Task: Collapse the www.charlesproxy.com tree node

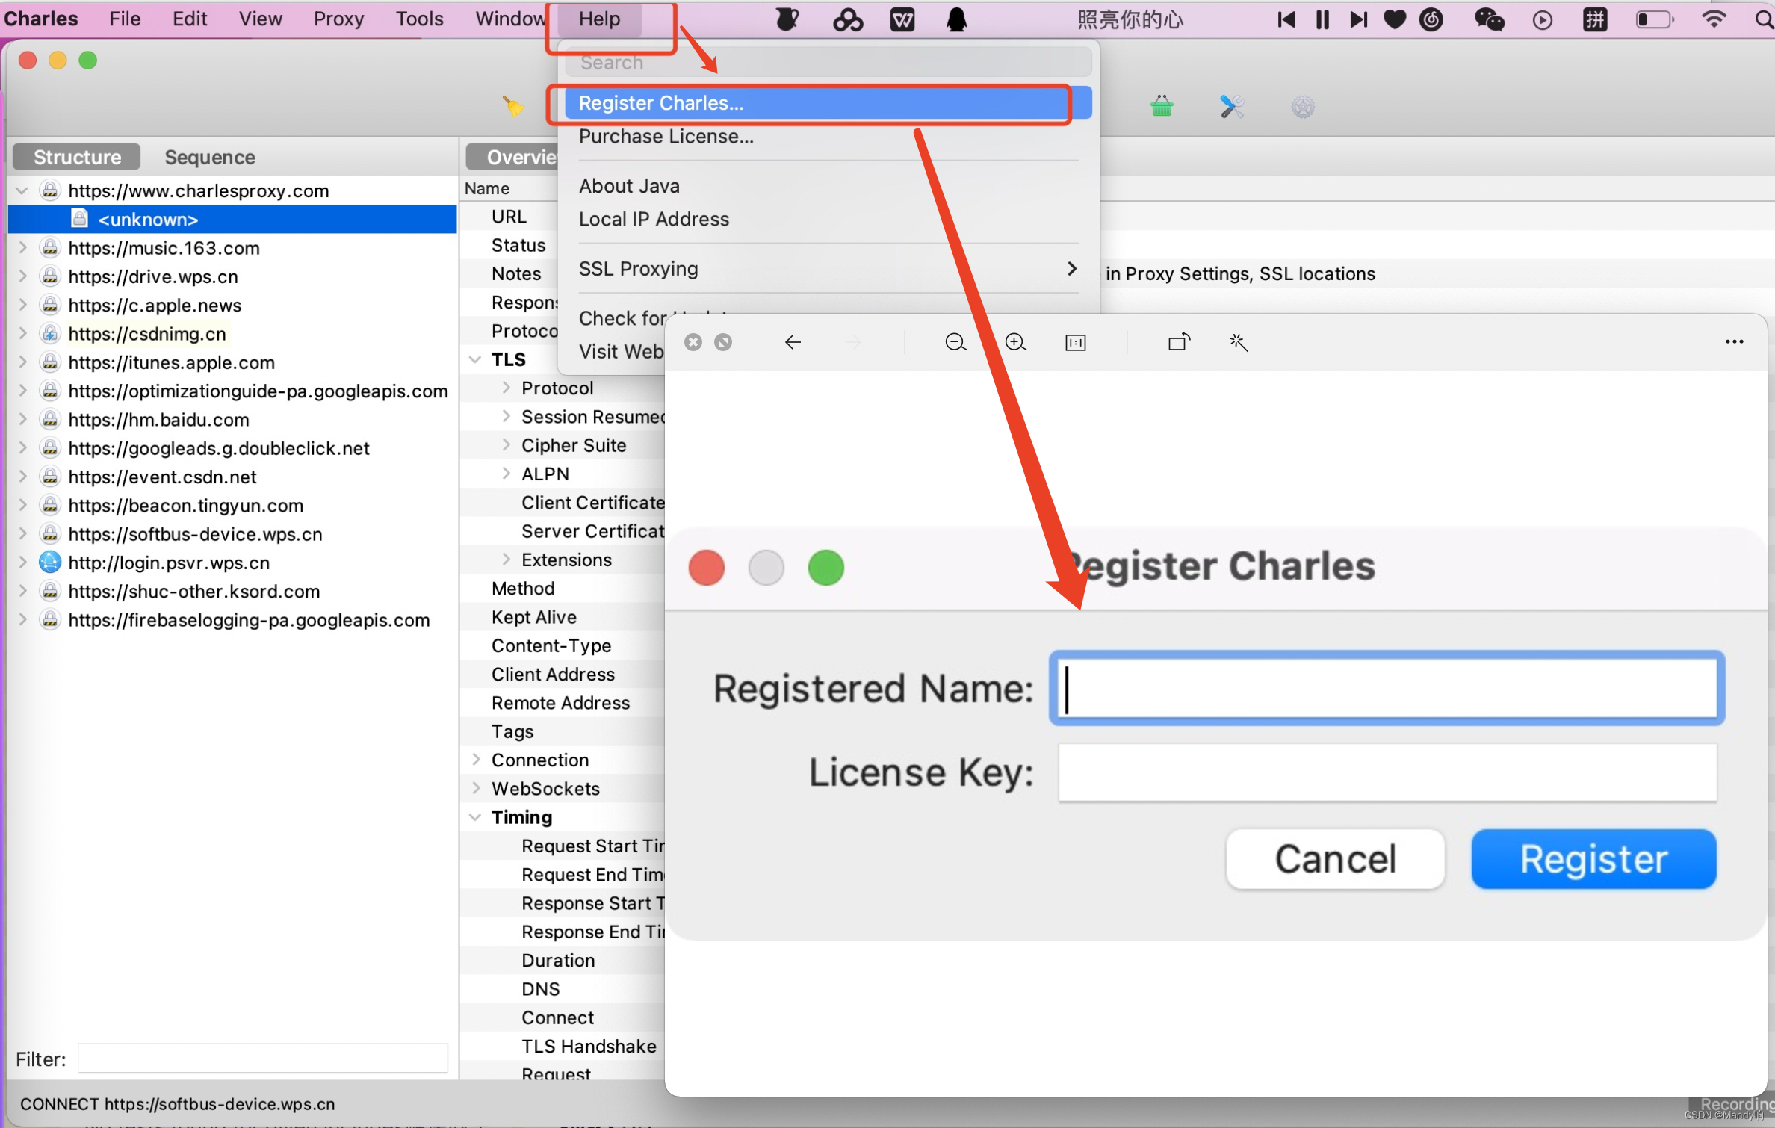Action: 22,190
